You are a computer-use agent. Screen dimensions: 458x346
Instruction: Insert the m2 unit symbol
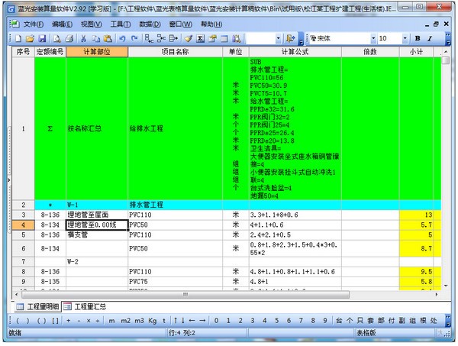click(126, 321)
